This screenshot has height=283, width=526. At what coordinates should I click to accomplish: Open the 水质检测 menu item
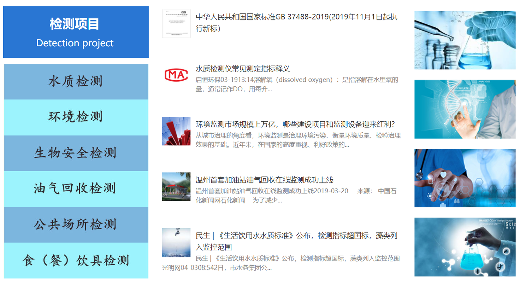click(x=76, y=82)
